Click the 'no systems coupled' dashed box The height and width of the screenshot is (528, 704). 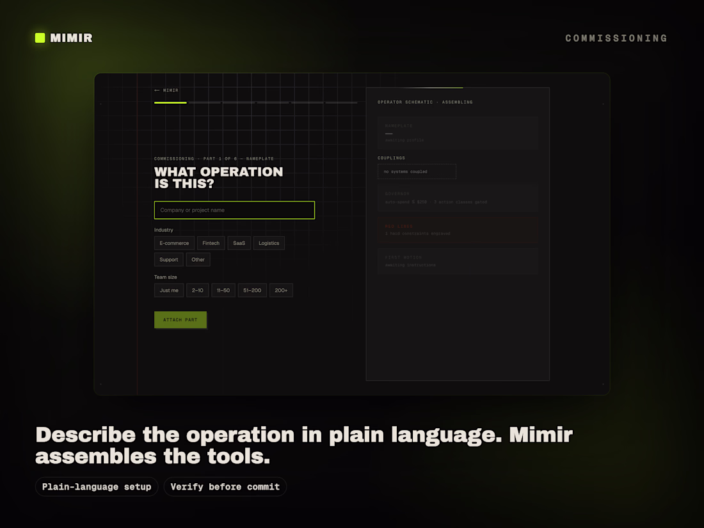pos(417,172)
